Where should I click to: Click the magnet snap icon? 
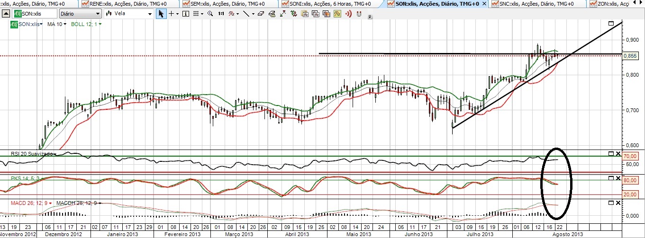tap(359, 14)
